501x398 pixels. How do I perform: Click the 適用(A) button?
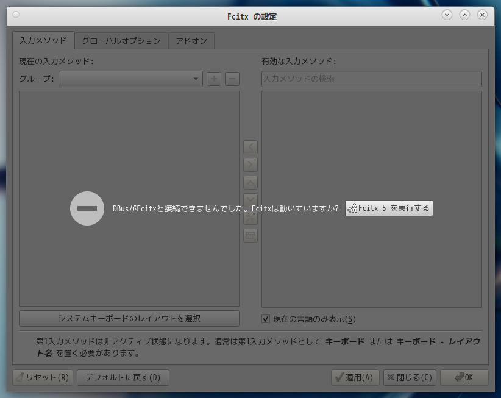pyautogui.click(x=355, y=377)
